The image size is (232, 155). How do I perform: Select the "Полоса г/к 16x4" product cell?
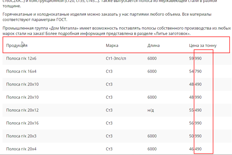(x=21, y=71)
